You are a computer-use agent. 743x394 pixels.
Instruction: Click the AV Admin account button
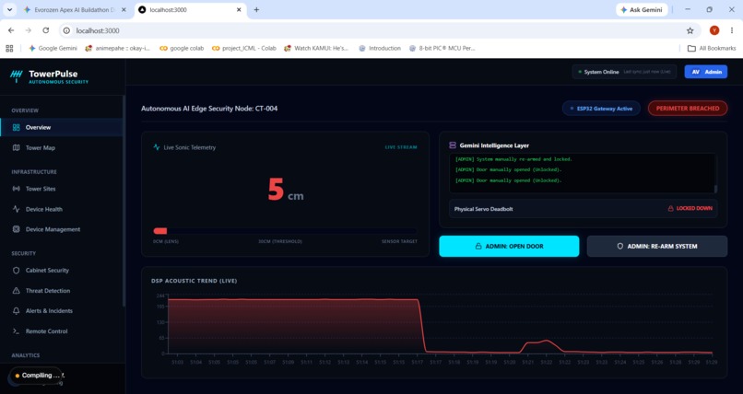(706, 72)
